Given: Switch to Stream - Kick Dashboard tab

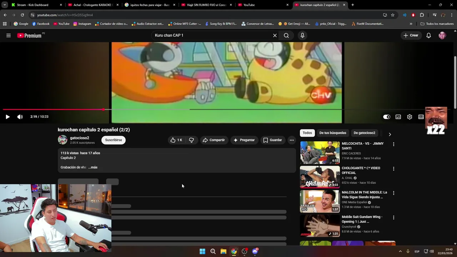Looking at the screenshot, I should 37,5.
